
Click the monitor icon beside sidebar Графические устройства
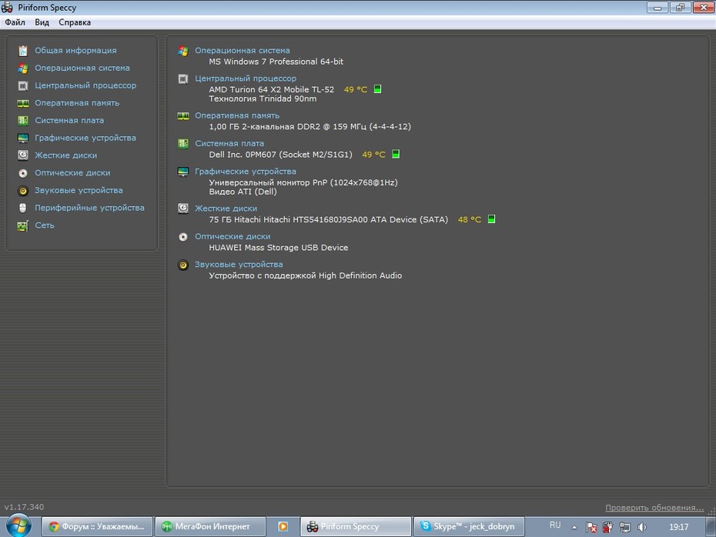tap(23, 138)
